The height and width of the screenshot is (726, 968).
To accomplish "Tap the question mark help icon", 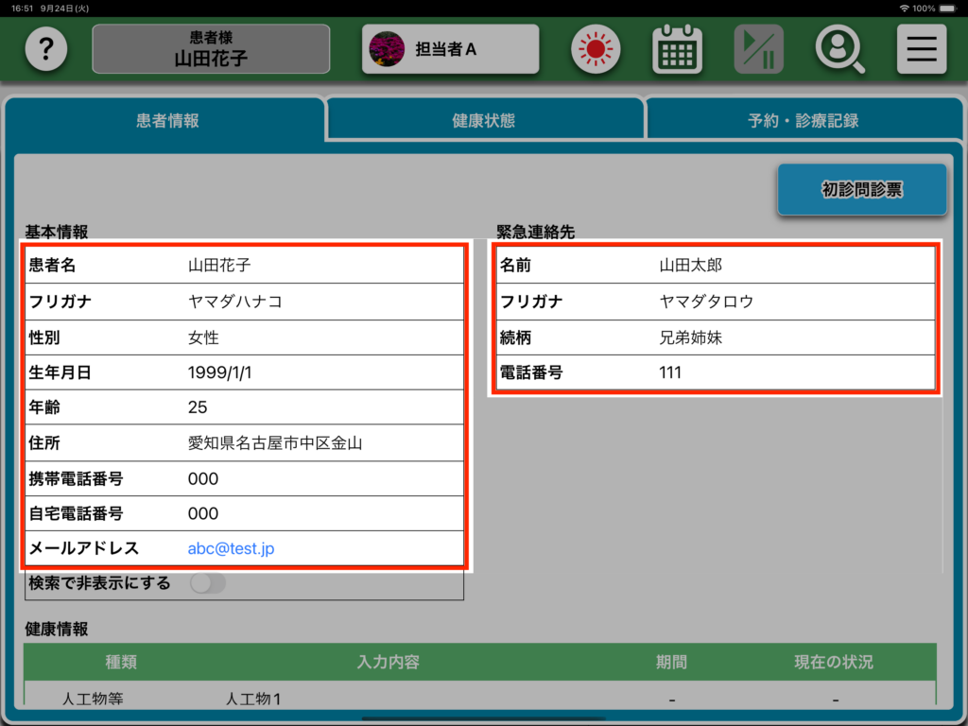I will pyautogui.click(x=46, y=49).
